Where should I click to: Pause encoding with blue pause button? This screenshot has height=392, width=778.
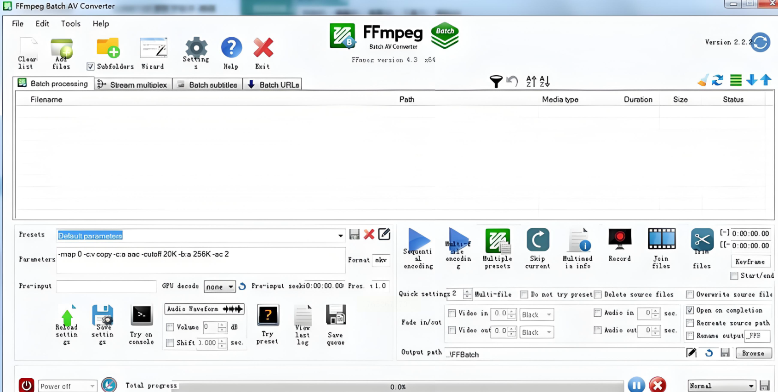(x=636, y=385)
